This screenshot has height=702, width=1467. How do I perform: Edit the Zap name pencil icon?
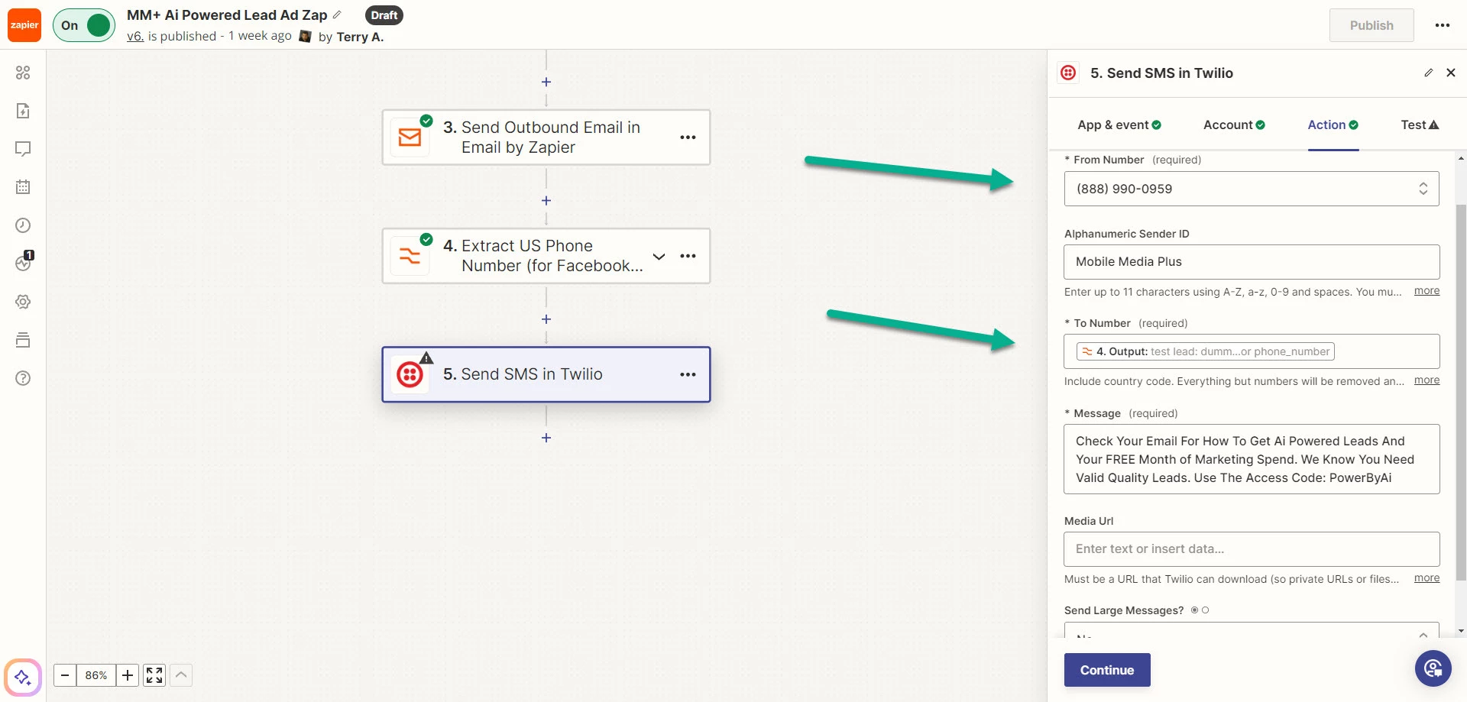point(337,15)
